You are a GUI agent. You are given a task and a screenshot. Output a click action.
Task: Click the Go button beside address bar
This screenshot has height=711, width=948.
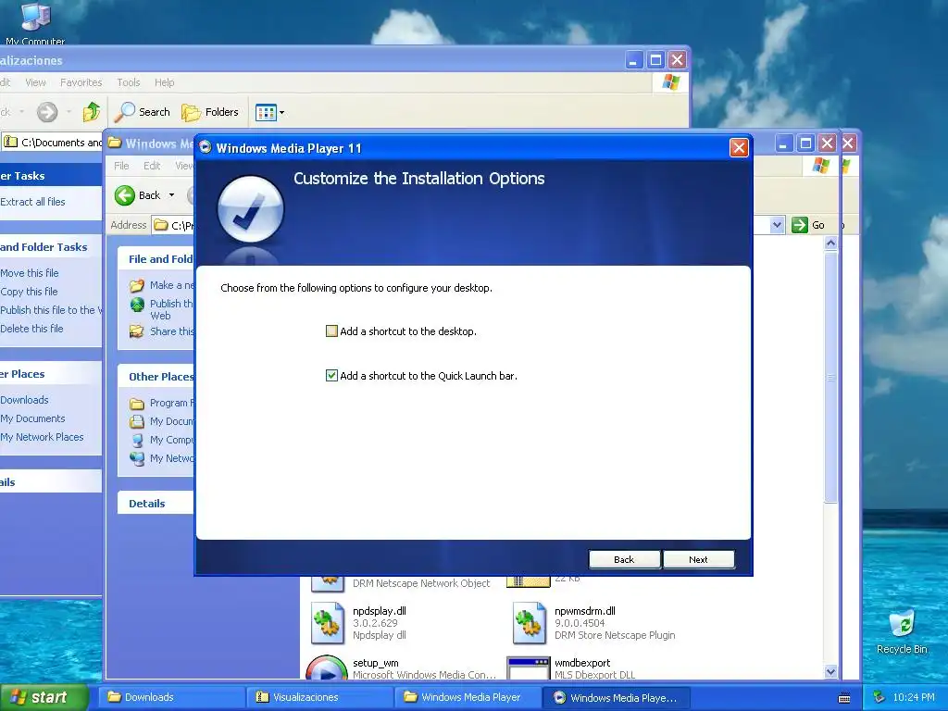pyautogui.click(x=809, y=225)
